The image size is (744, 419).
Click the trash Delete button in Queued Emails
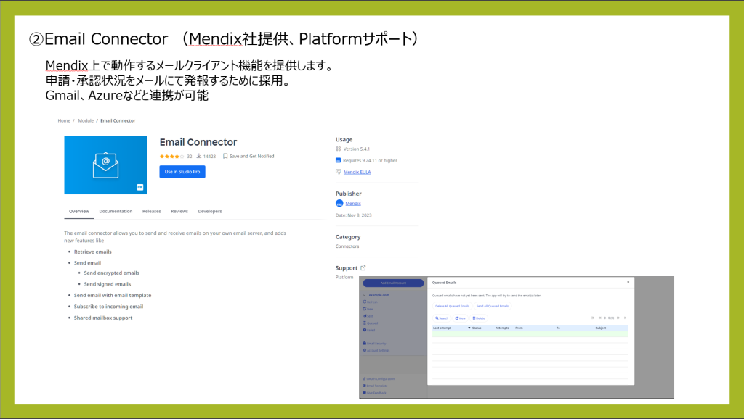click(x=479, y=318)
